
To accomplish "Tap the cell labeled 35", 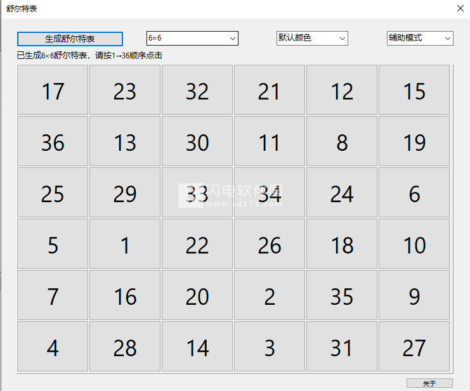I will 342,296.
